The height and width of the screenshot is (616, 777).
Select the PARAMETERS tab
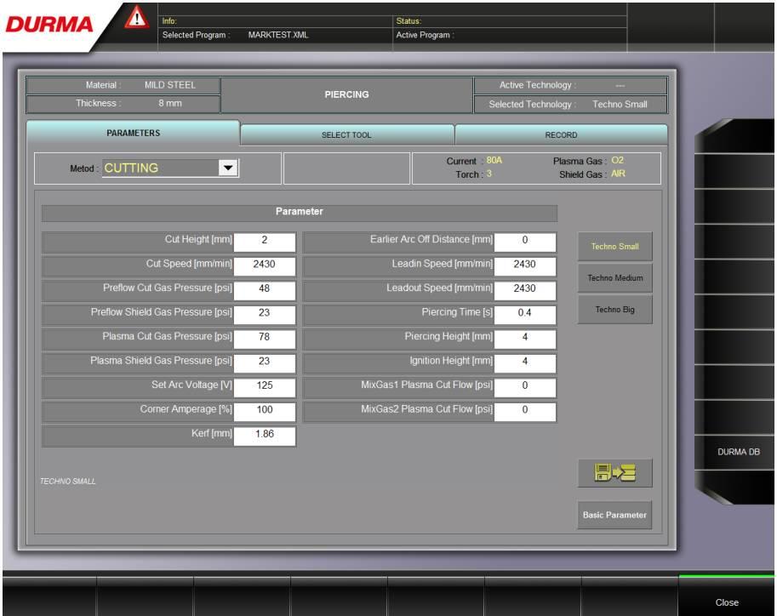pyautogui.click(x=133, y=134)
